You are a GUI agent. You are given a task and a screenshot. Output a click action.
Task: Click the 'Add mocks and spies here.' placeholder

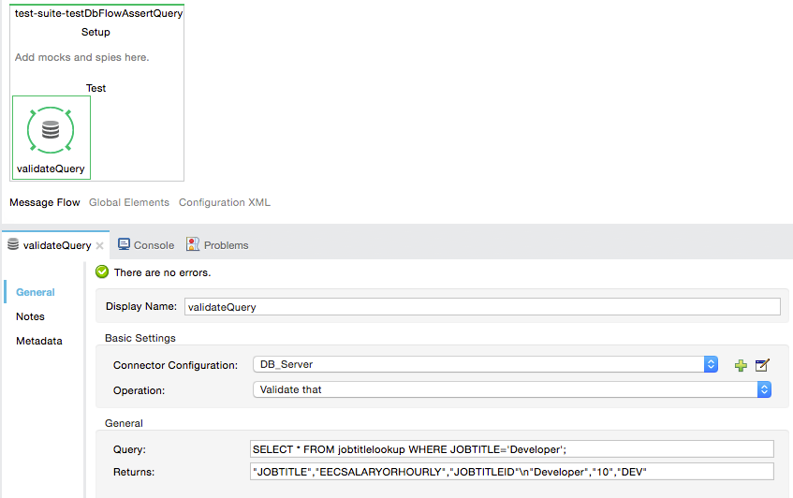(x=82, y=57)
